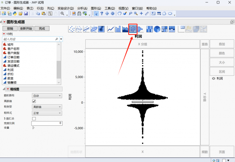Click the column name search field
This screenshot has height=162, width=235.
pyautogui.click(x=31, y=39)
